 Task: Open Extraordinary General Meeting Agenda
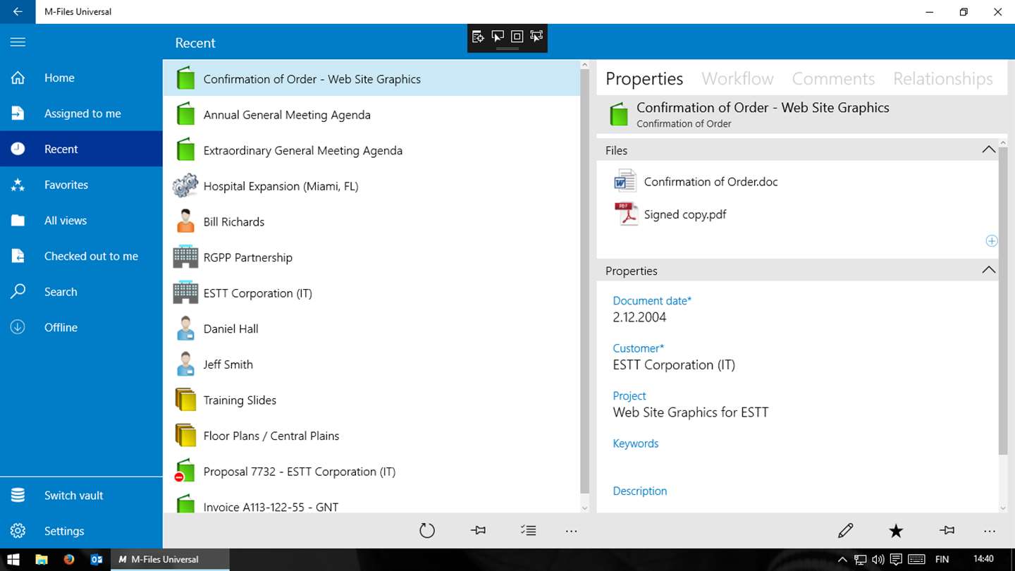[371, 150]
